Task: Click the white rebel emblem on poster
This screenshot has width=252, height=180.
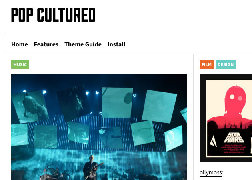Action: click(214, 141)
